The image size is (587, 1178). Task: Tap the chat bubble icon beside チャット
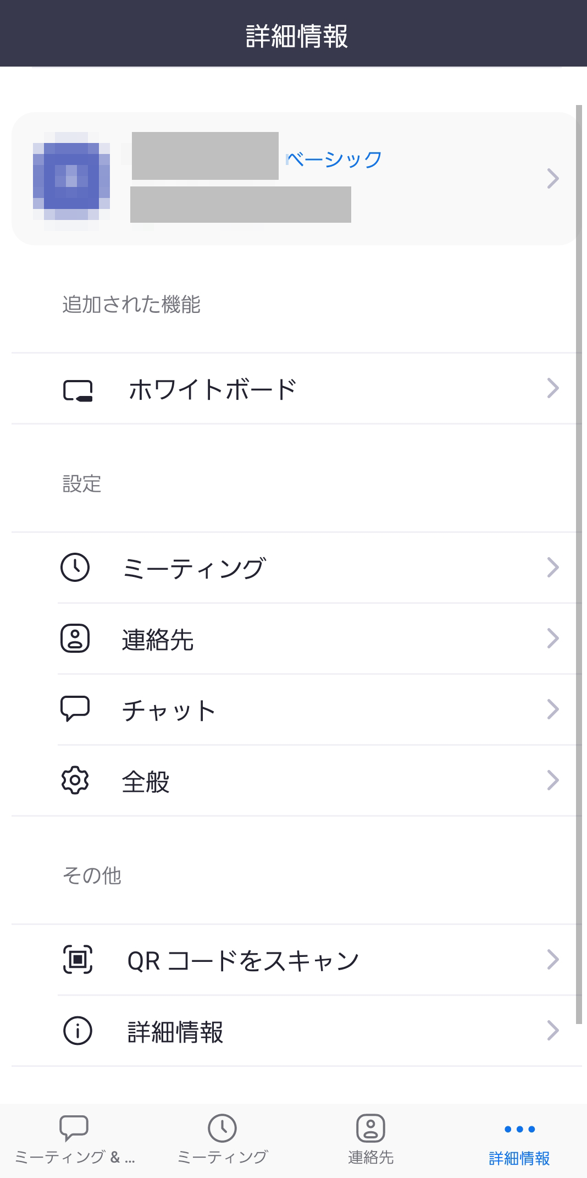(x=75, y=709)
